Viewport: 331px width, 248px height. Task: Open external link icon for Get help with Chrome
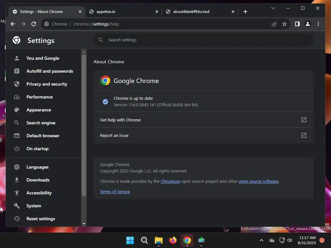pyautogui.click(x=304, y=120)
